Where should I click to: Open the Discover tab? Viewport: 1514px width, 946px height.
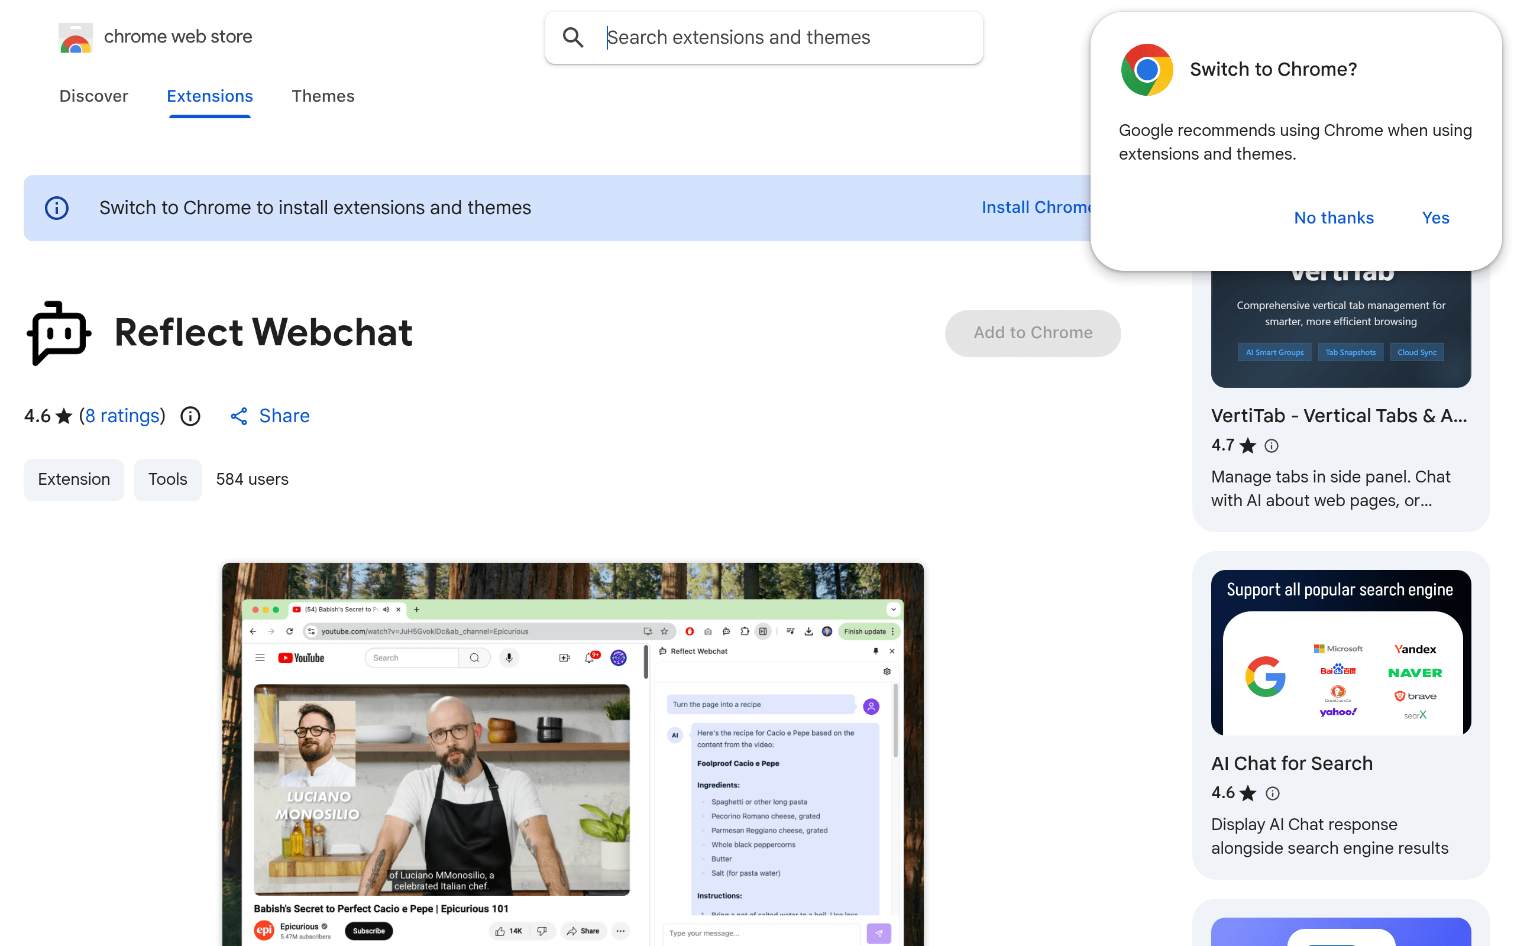tap(94, 96)
